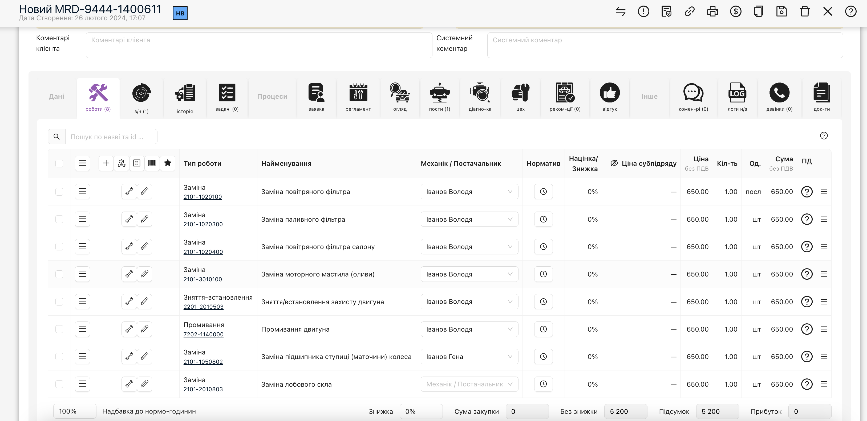Viewport: 867px width, 421px height.
Task: Open the Іванов Гена mechanic dropdown
Action: pyautogui.click(x=469, y=356)
